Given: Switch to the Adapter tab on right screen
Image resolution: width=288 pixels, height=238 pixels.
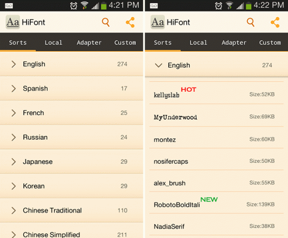Looking at the screenshot, I should click(x=234, y=42).
